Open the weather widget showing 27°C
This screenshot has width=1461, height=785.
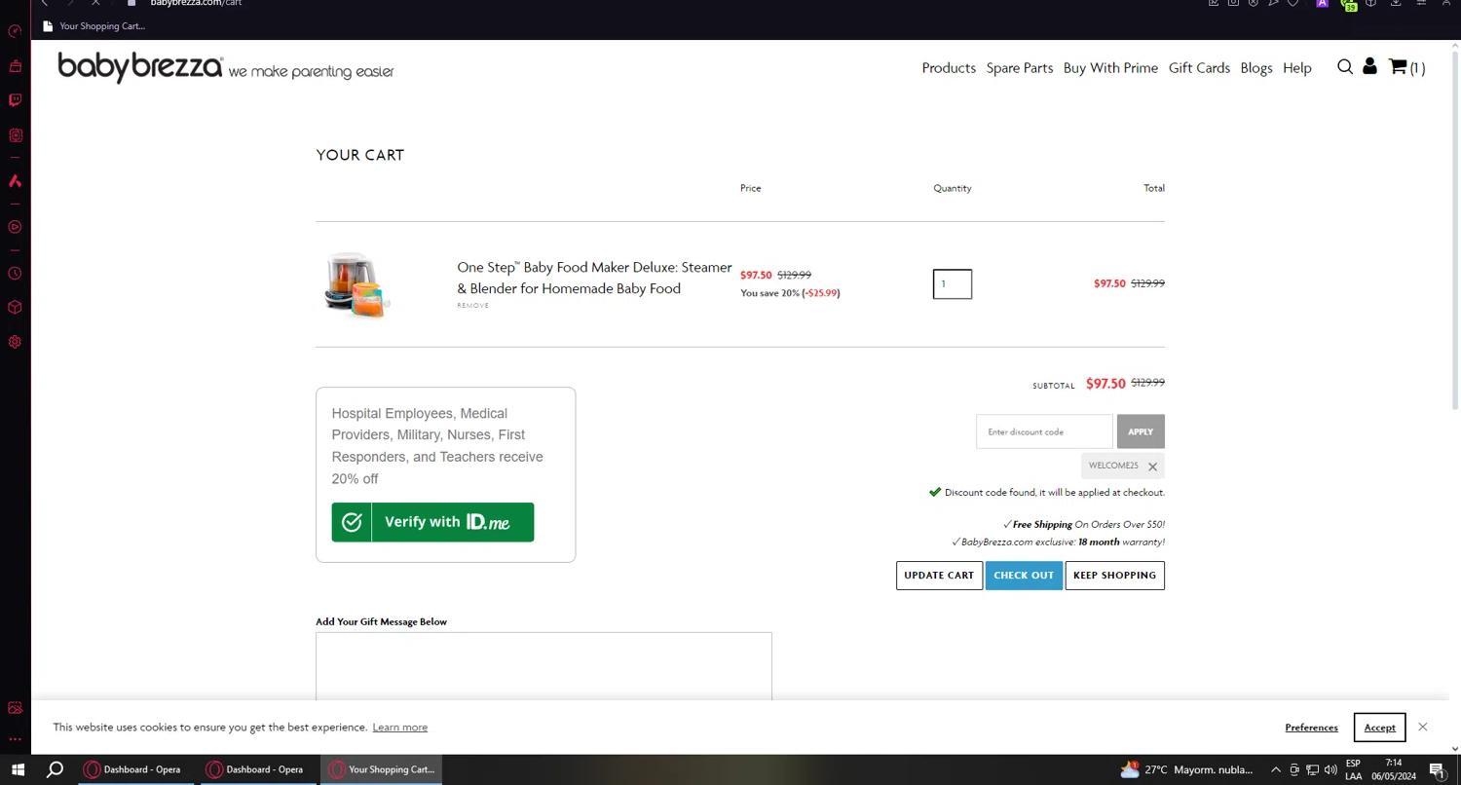[1186, 769]
